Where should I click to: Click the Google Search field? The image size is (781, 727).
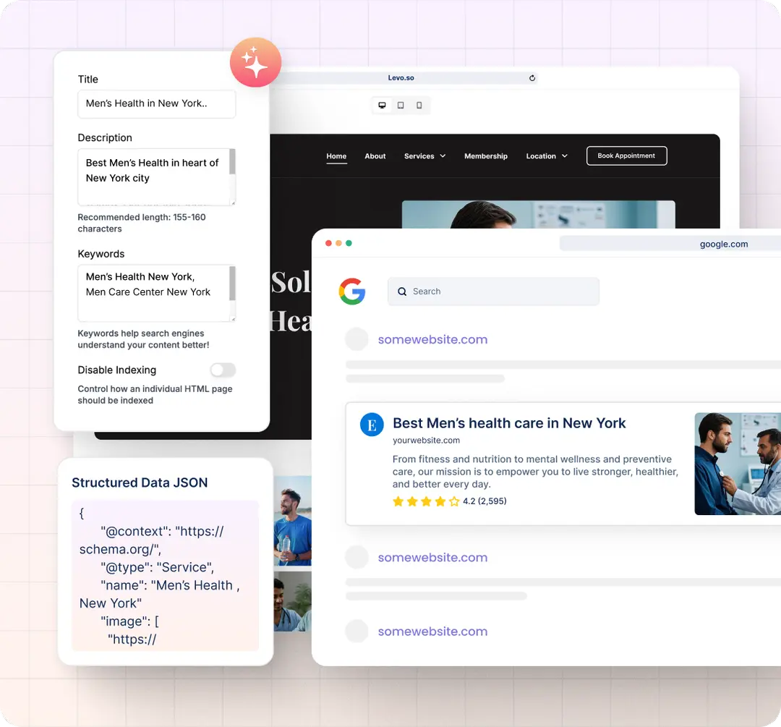coord(493,292)
